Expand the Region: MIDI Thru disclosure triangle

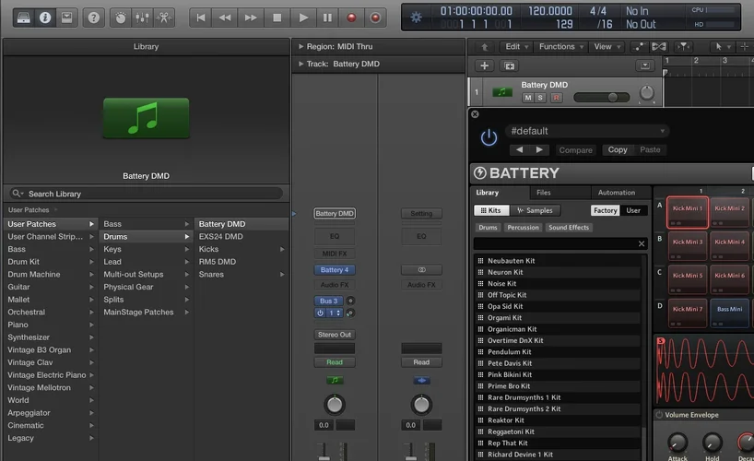pos(300,45)
